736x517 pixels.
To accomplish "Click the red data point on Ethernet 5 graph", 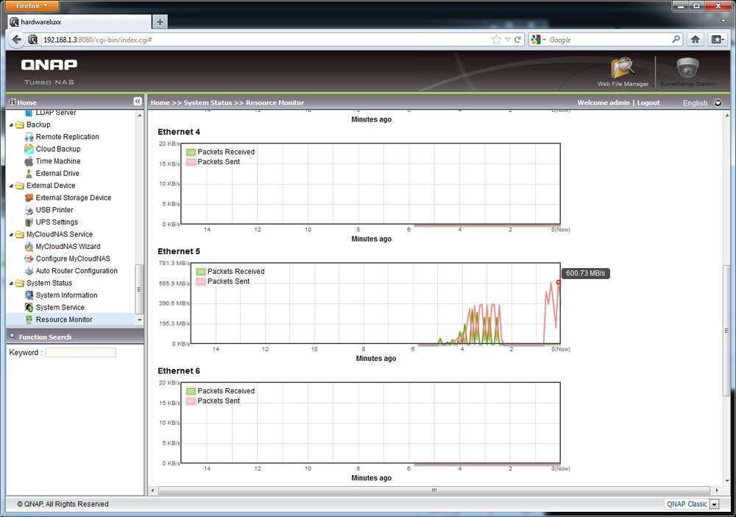I will [558, 282].
